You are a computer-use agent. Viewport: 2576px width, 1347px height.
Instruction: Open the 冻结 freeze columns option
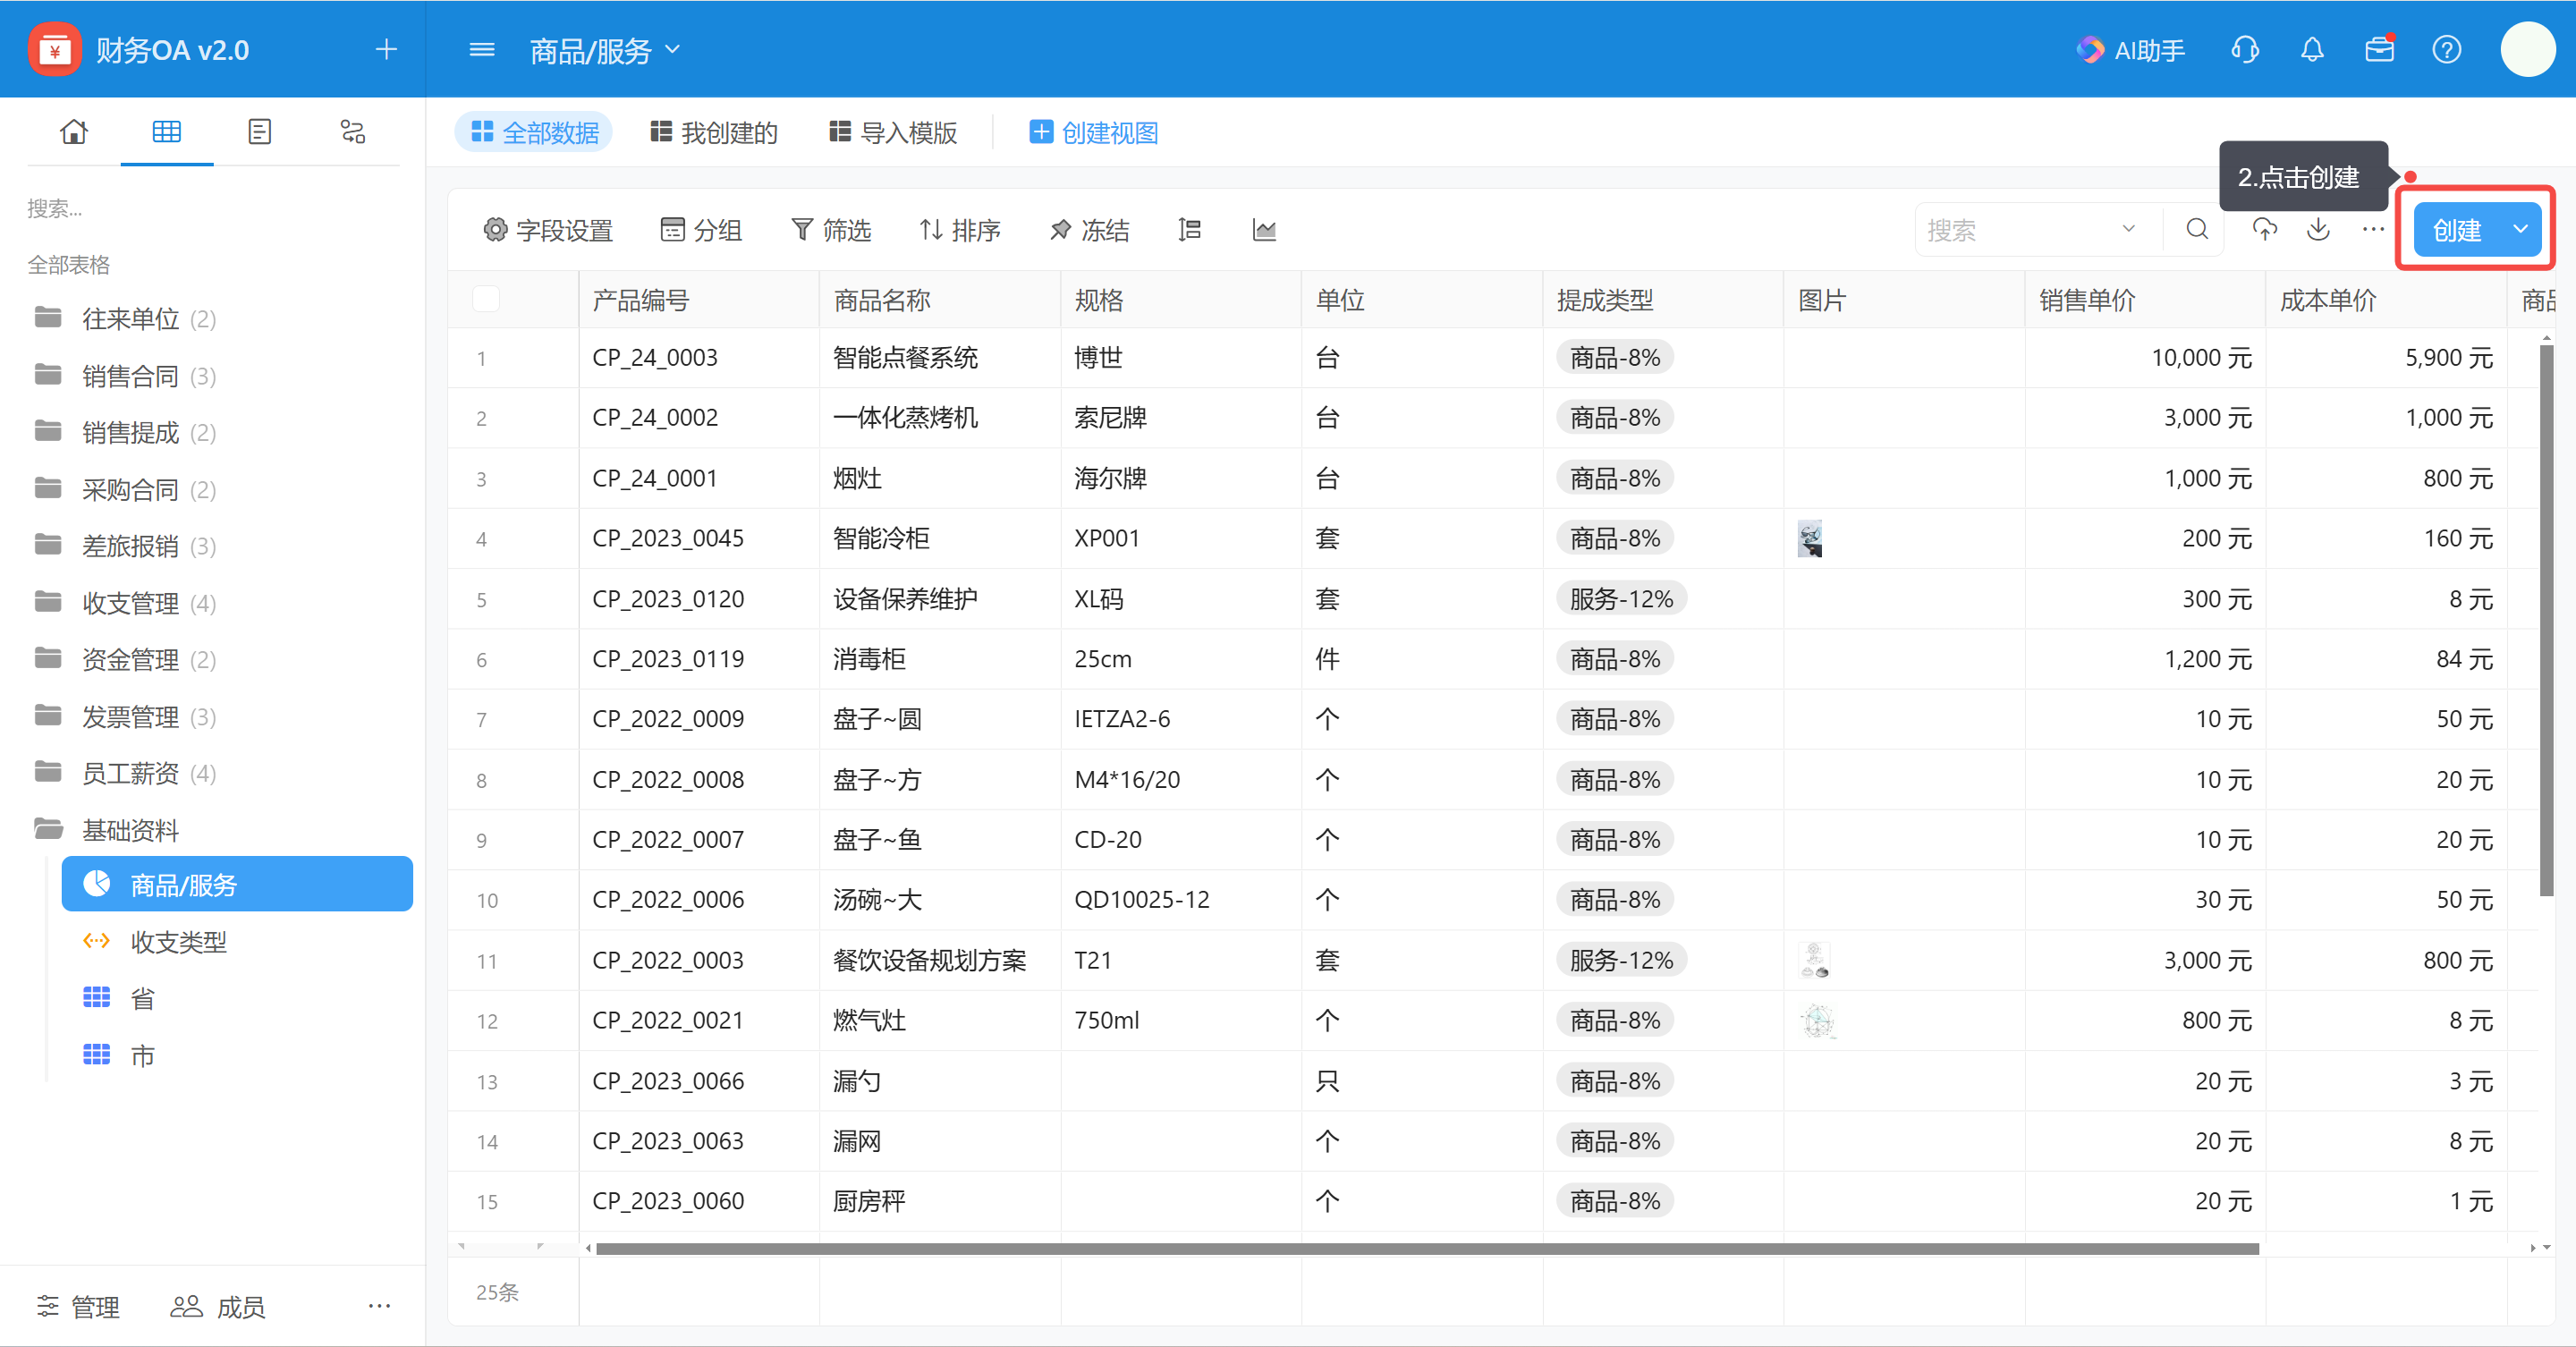(x=1090, y=230)
